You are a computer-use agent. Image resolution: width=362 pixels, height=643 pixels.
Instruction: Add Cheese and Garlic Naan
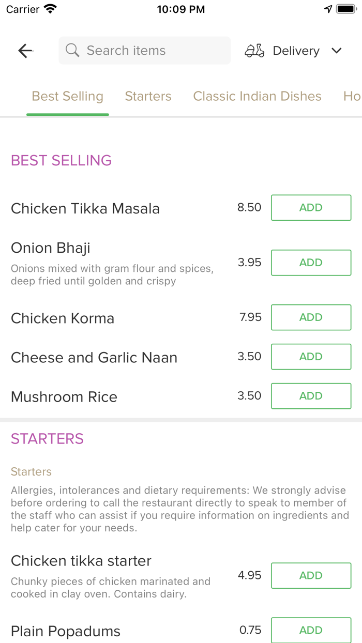coord(311,357)
